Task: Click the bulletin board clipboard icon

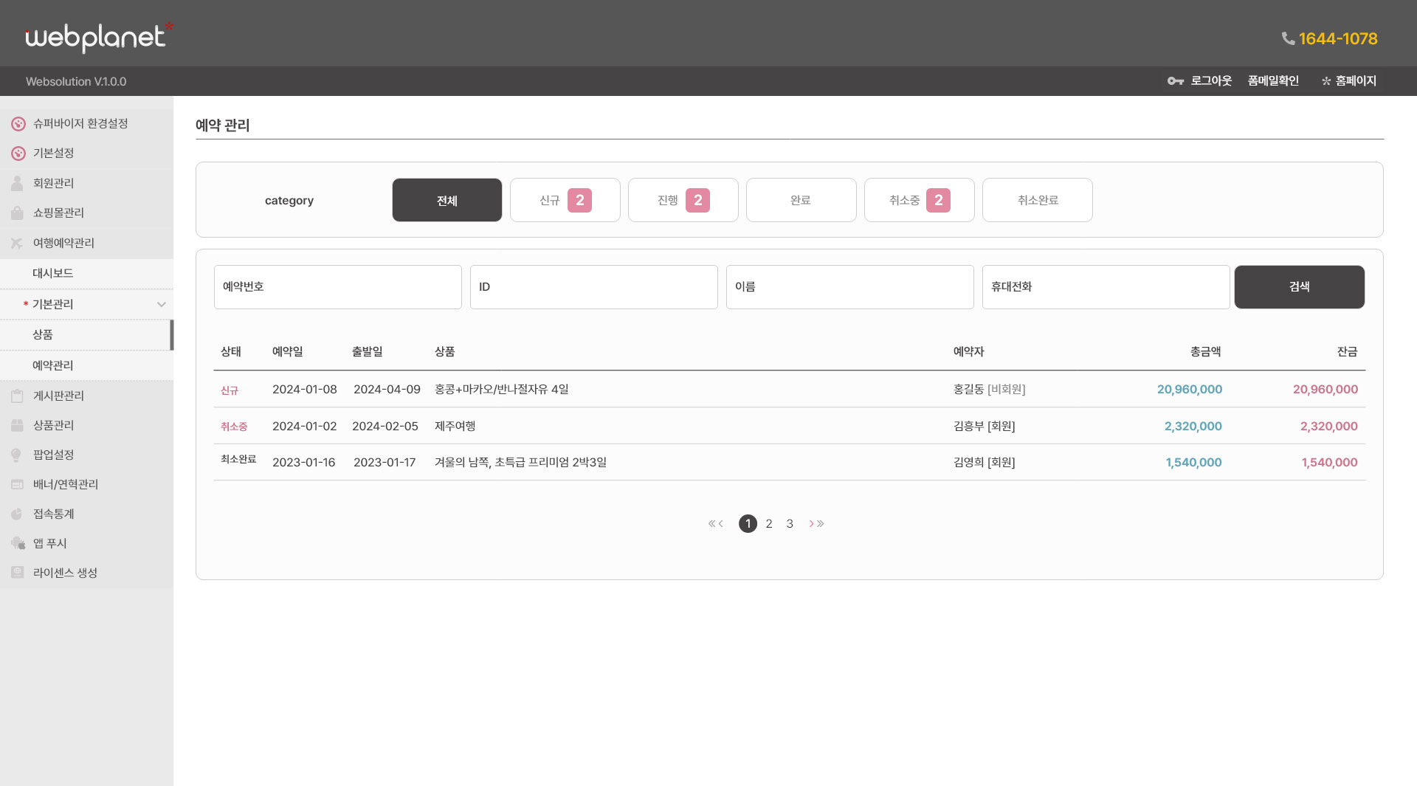Action: coord(17,396)
